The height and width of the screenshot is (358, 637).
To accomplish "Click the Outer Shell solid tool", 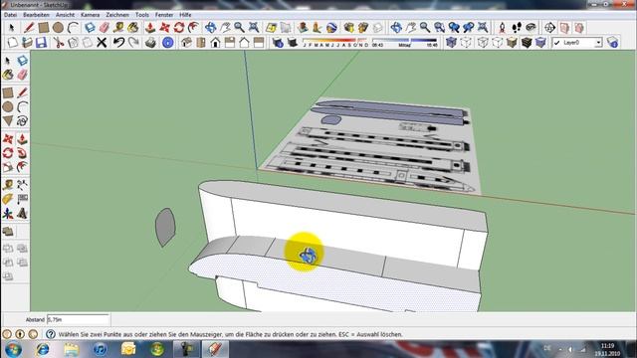I will (8, 232).
